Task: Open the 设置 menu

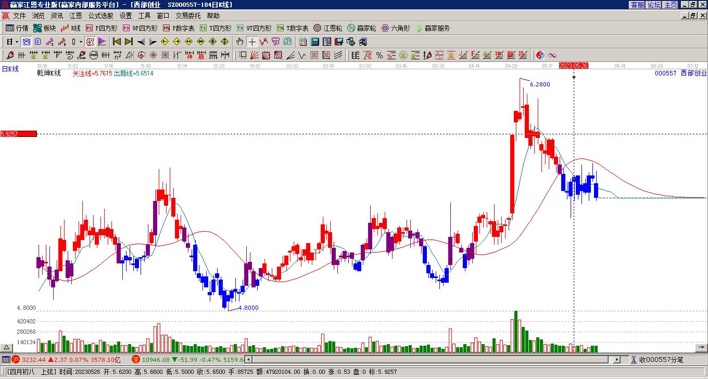Action: click(125, 16)
